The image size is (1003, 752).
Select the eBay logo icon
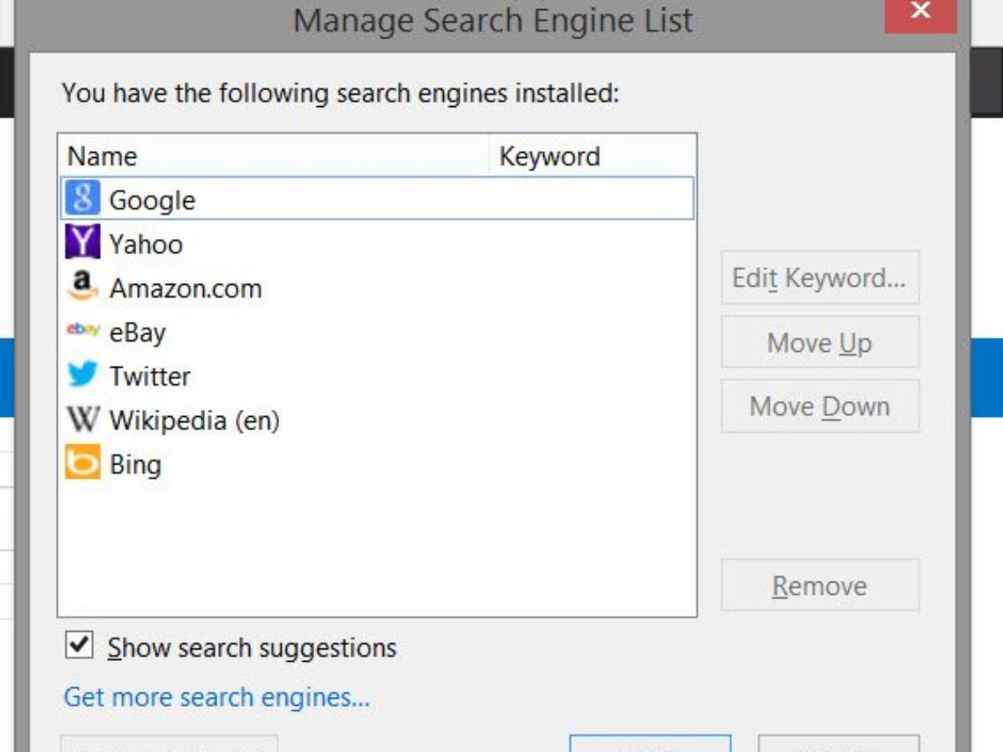pyautogui.click(x=83, y=331)
